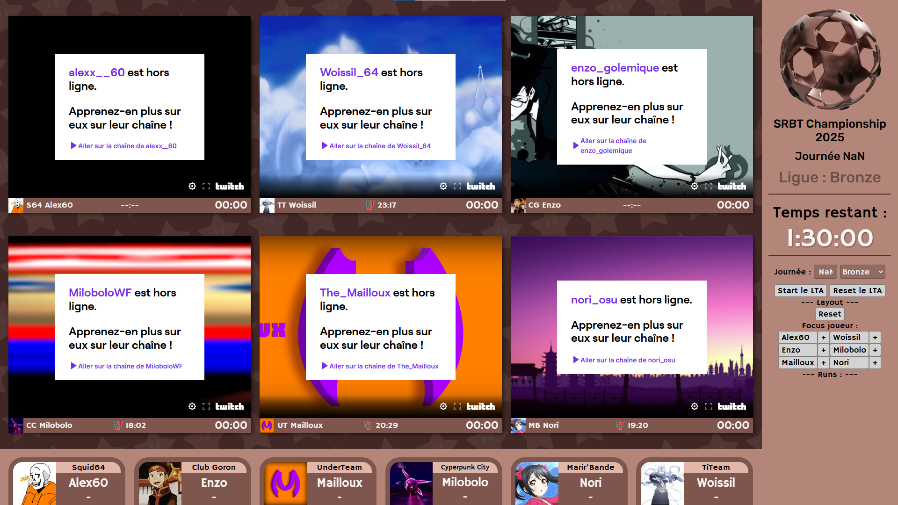Viewport: 898px width, 505px height.
Task: Go to alexx__60 channel link
Action: click(x=127, y=146)
